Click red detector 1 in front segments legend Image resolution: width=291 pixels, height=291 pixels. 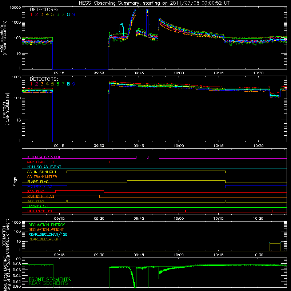[x=31, y=15]
